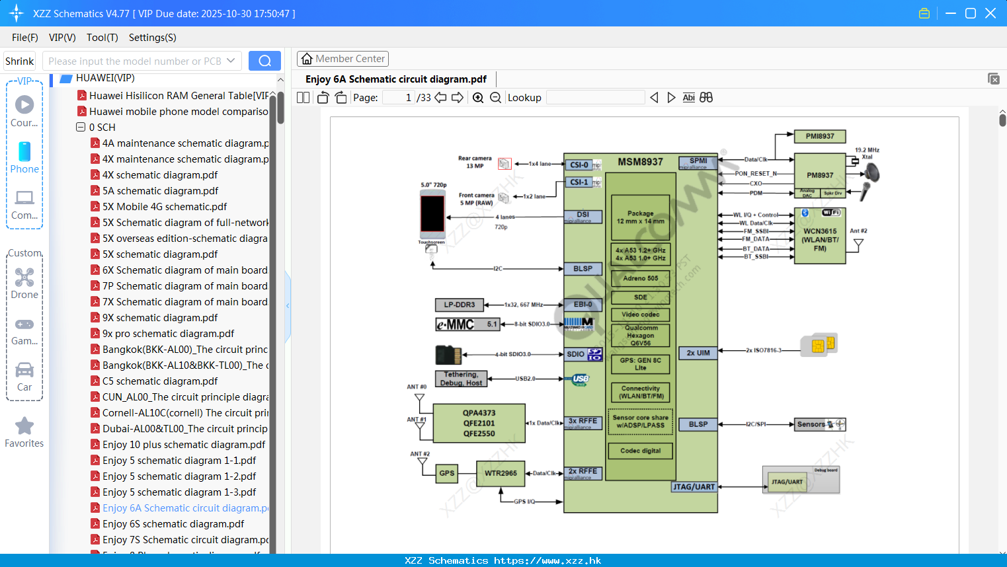Open the Tool(T) menu
This screenshot has width=1007, height=567.
point(102,38)
